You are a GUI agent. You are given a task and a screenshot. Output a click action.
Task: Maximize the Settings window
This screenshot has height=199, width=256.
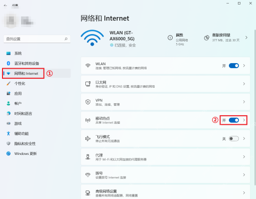(x=239, y=4)
